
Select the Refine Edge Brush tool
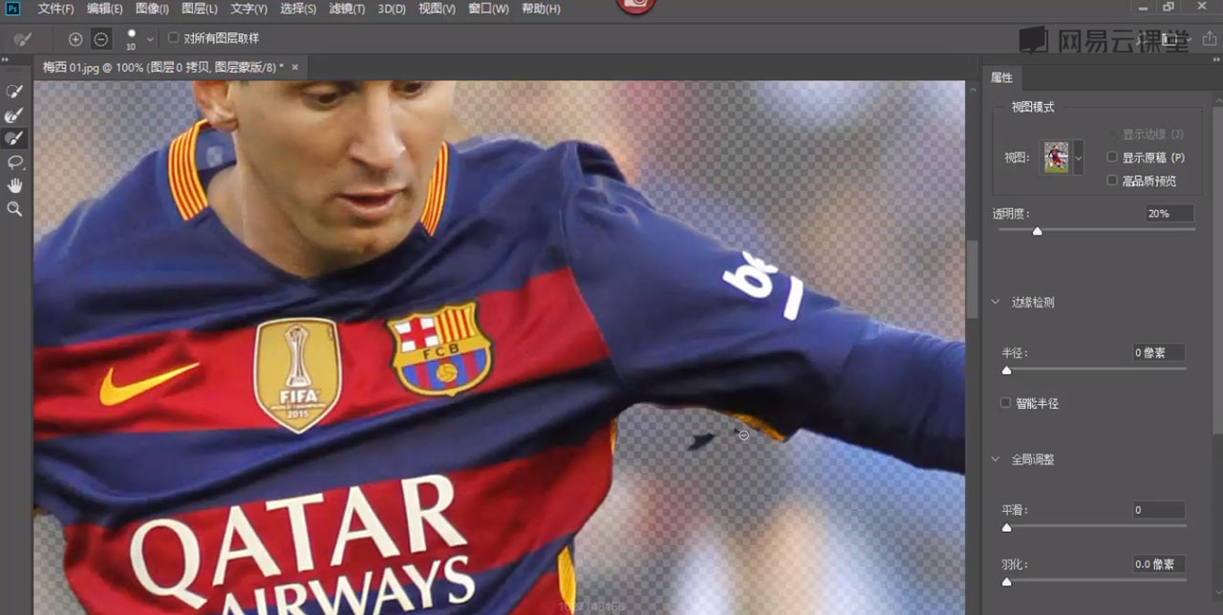coord(14,115)
